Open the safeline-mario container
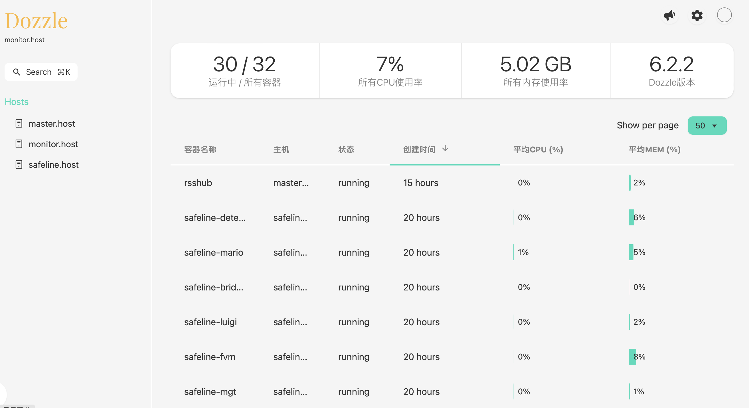This screenshot has height=408, width=749. click(x=213, y=253)
